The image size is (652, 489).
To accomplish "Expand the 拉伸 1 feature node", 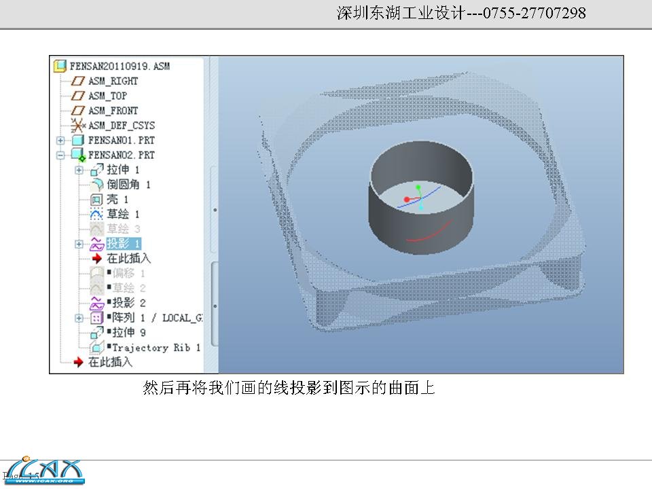I will click(79, 170).
